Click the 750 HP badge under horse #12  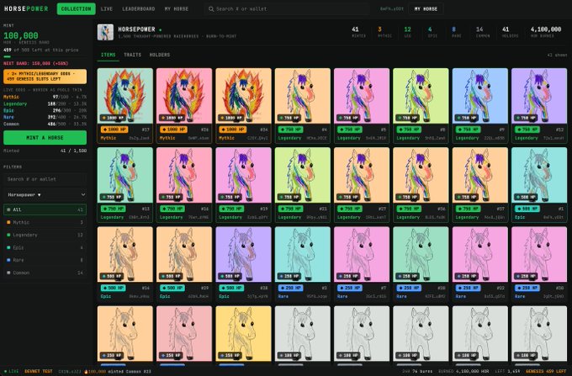pyautogui.click(x=527, y=130)
